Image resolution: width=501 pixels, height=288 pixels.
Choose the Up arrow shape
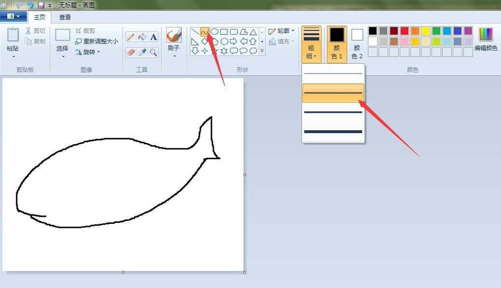click(253, 41)
